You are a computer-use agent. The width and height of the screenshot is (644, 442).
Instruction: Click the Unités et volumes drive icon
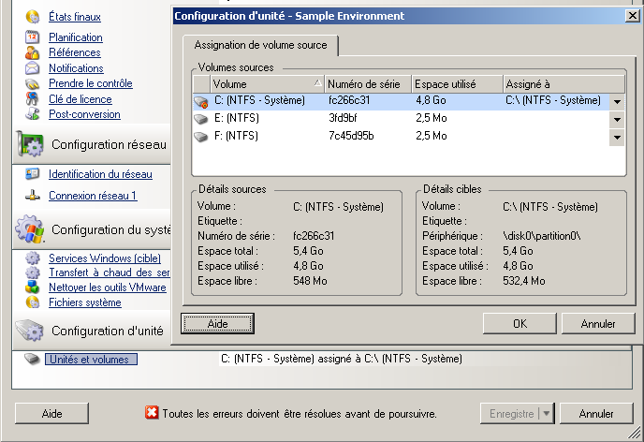pyautogui.click(x=32, y=359)
